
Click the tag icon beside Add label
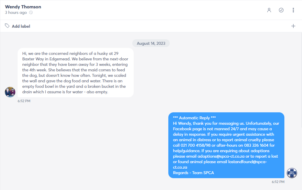7,26
